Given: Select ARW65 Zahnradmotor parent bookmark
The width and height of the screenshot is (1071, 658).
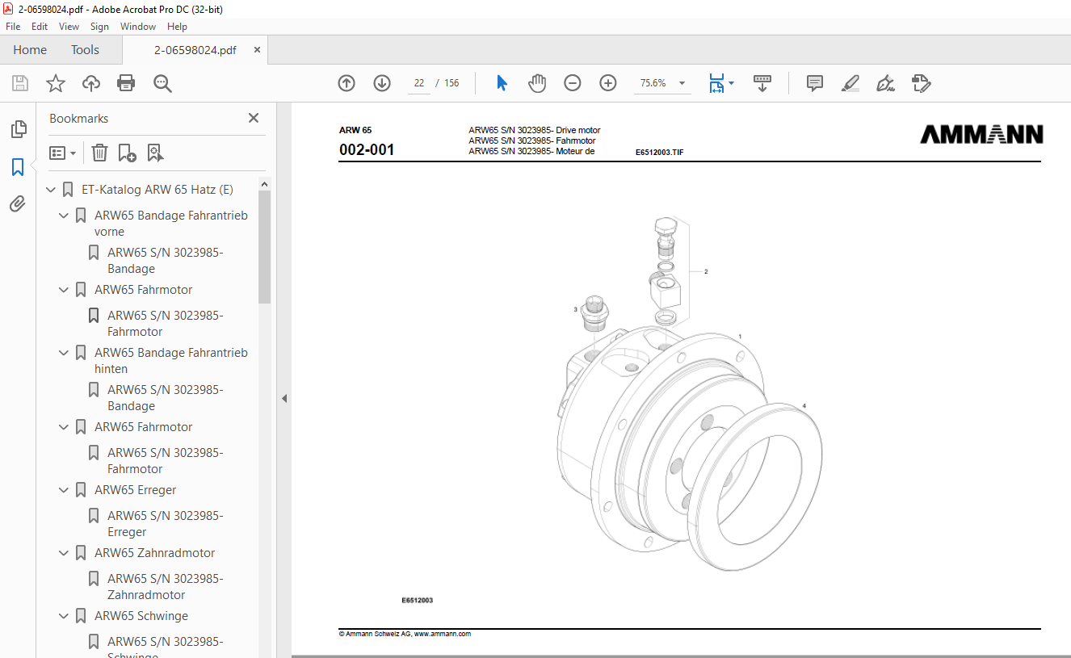Looking at the screenshot, I should tap(154, 553).
